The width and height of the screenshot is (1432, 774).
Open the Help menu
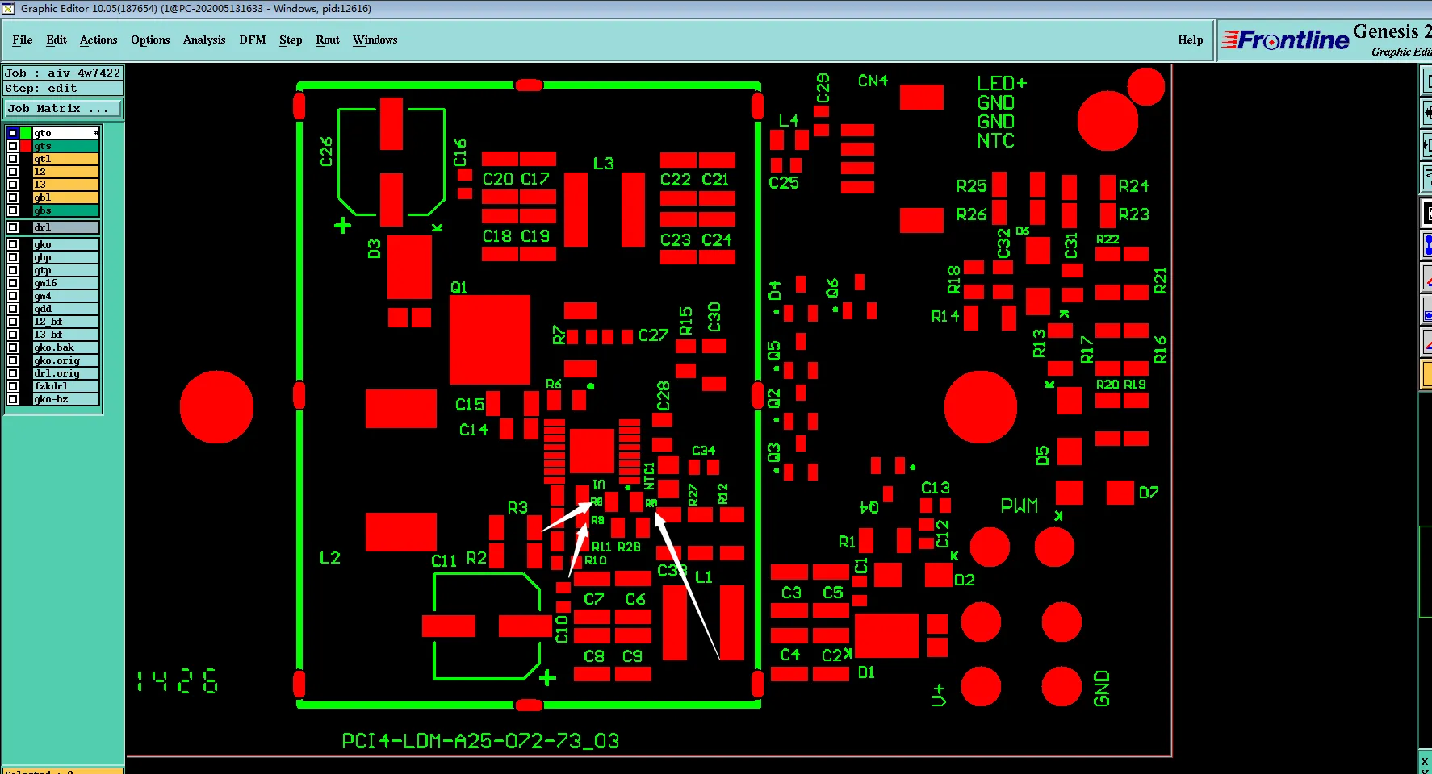click(1191, 40)
